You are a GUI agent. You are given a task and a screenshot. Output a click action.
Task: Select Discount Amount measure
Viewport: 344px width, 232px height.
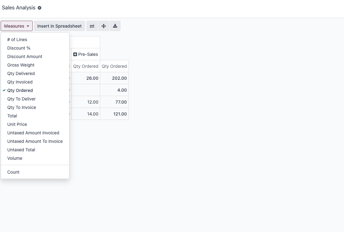[x=35, y=57]
